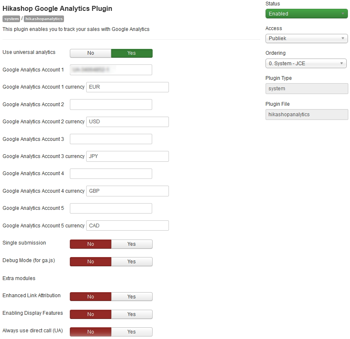350x339 pixels.
Task: Set Enhanced Link Attribution to No
Action: click(x=90, y=297)
